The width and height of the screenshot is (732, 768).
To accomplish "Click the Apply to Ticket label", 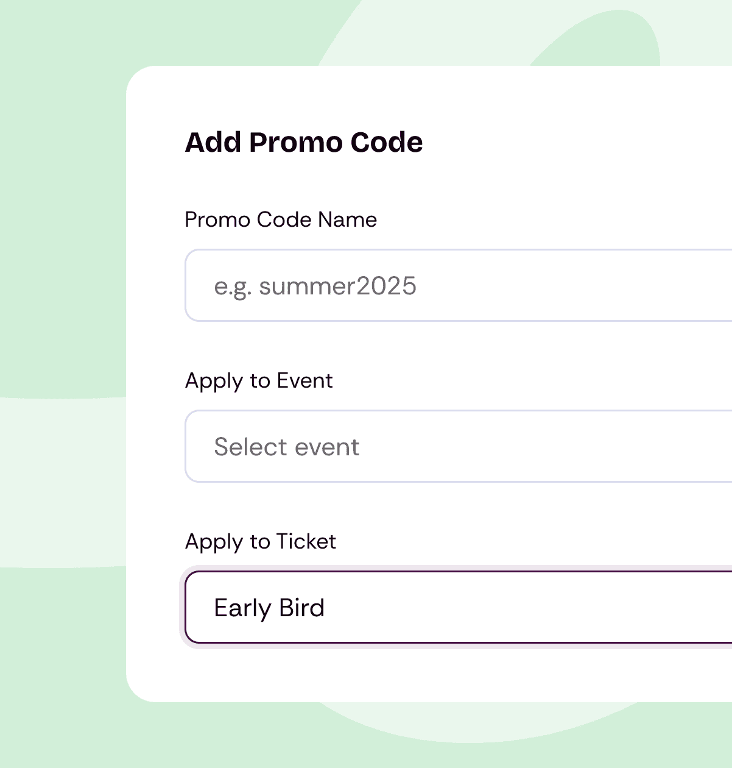I will 261,542.
